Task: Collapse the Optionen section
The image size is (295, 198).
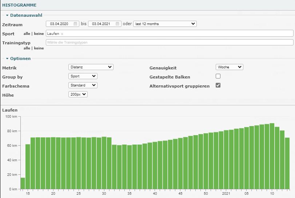Action: 7,58
